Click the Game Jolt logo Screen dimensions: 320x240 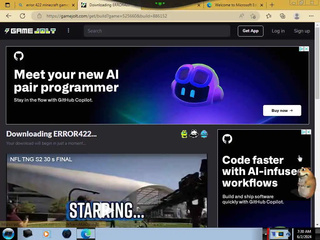coord(30,31)
